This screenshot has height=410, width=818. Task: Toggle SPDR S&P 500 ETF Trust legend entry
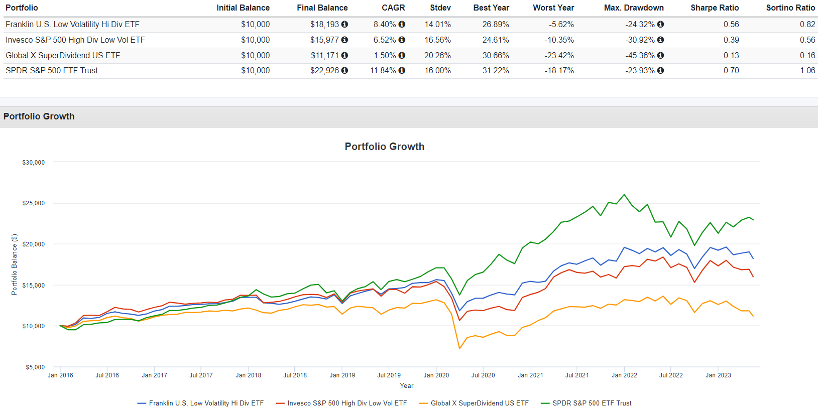(x=586, y=403)
